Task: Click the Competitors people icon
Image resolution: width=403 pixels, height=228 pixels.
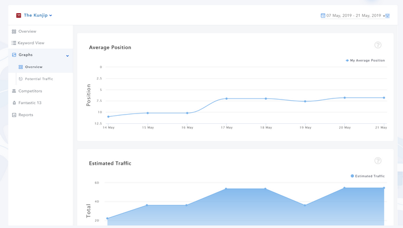Action: pyautogui.click(x=14, y=91)
